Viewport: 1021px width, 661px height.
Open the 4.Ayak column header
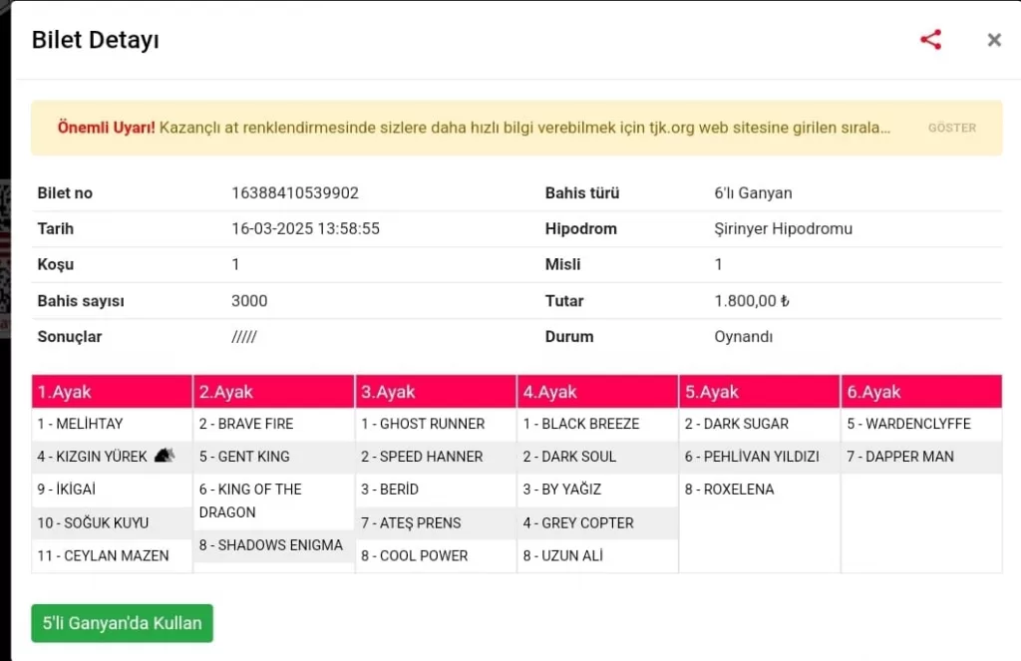pyautogui.click(x=597, y=392)
